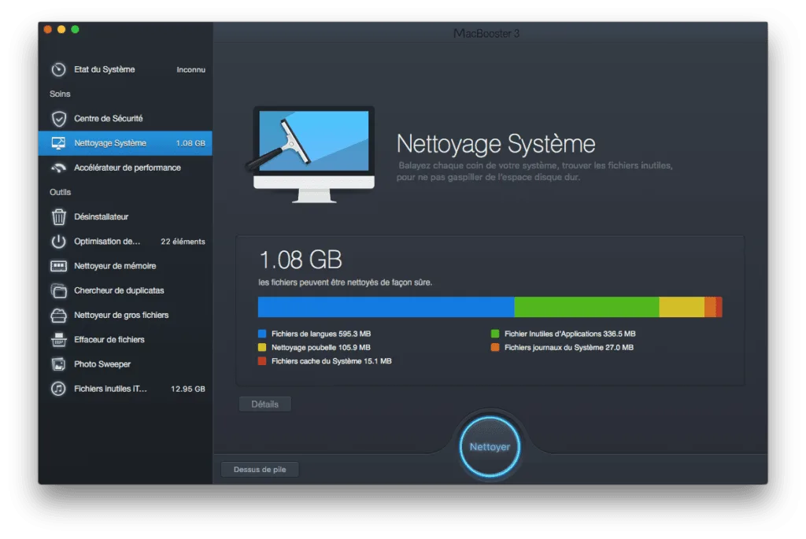Open Etat du Système from the sidebar
This screenshot has height=539, width=806.
(x=59, y=68)
